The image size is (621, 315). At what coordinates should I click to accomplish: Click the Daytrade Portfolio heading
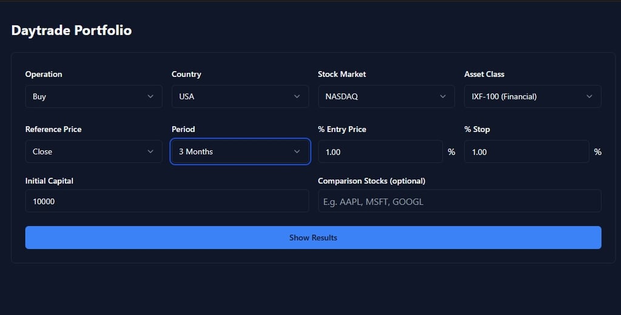(x=72, y=30)
